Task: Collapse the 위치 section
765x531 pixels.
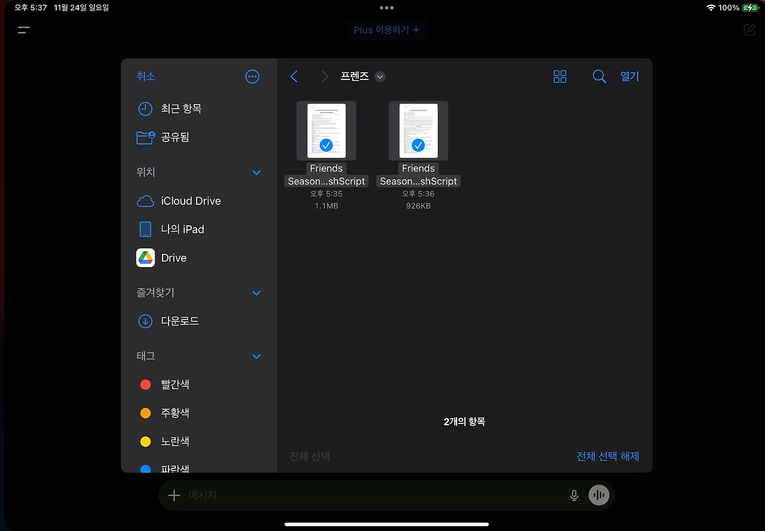Action: tap(256, 173)
